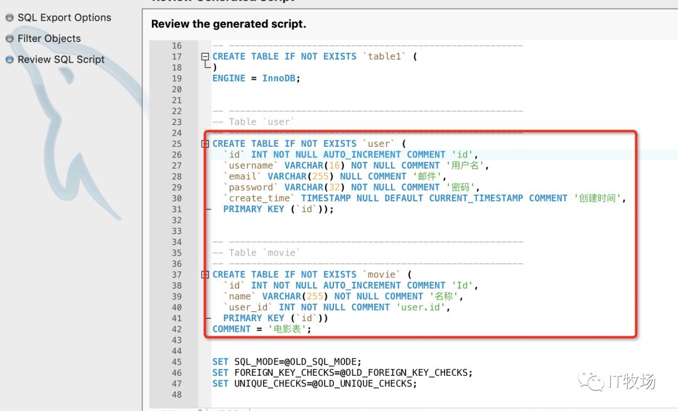This screenshot has width=678, height=411.
Task: Collapse the movie table definition block
Action: 204,274
